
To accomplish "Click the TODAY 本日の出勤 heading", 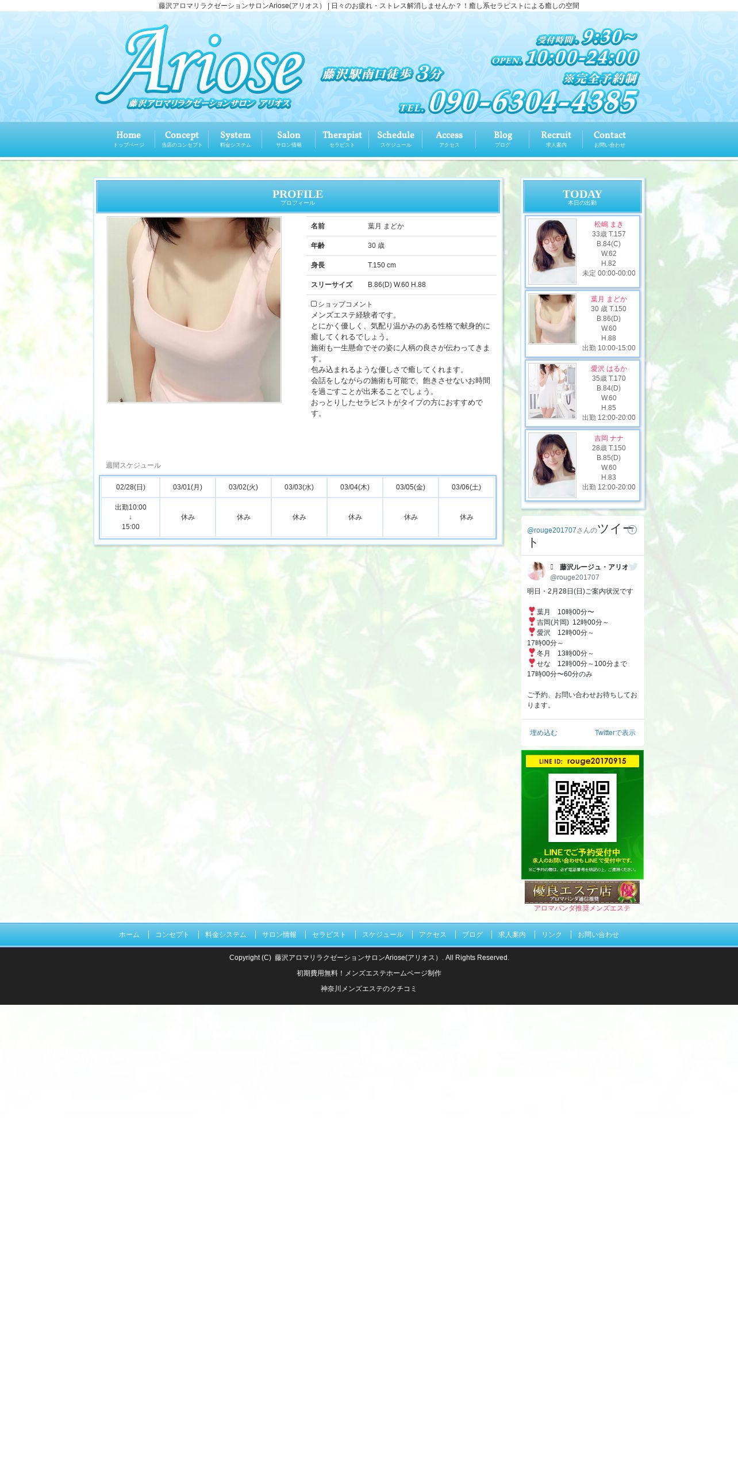I will pos(582,197).
